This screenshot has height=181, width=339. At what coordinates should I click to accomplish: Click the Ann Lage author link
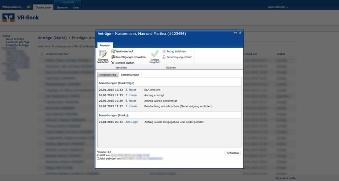(131, 122)
